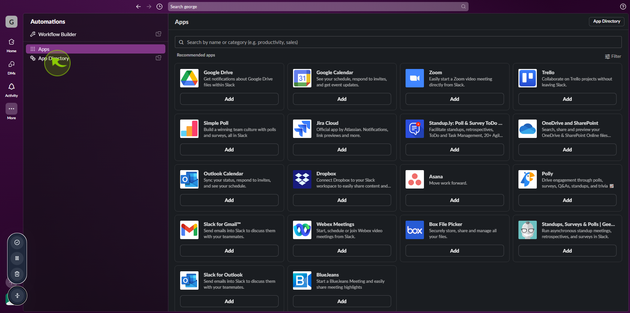Click the Polly app icon
The width and height of the screenshot is (630, 313).
pyautogui.click(x=528, y=179)
